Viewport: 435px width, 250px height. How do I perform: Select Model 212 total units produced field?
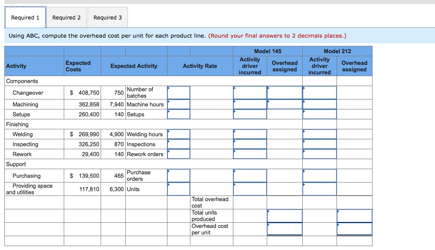[354, 216]
